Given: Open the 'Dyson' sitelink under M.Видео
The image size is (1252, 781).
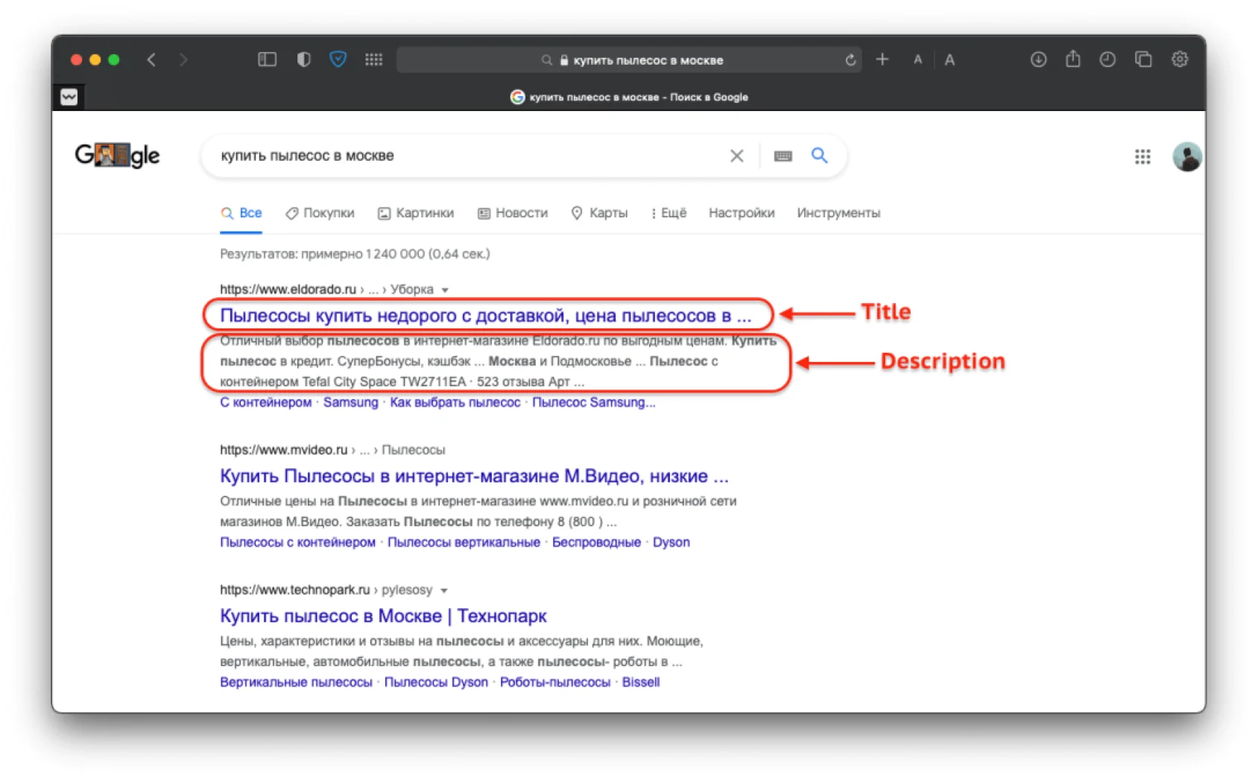Looking at the screenshot, I should click(x=671, y=542).
